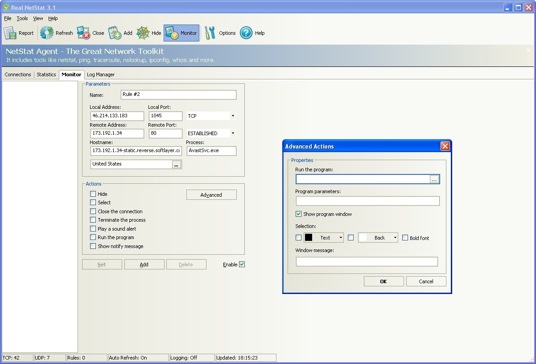Open the TCP protocol dropdown

point(232,116)
